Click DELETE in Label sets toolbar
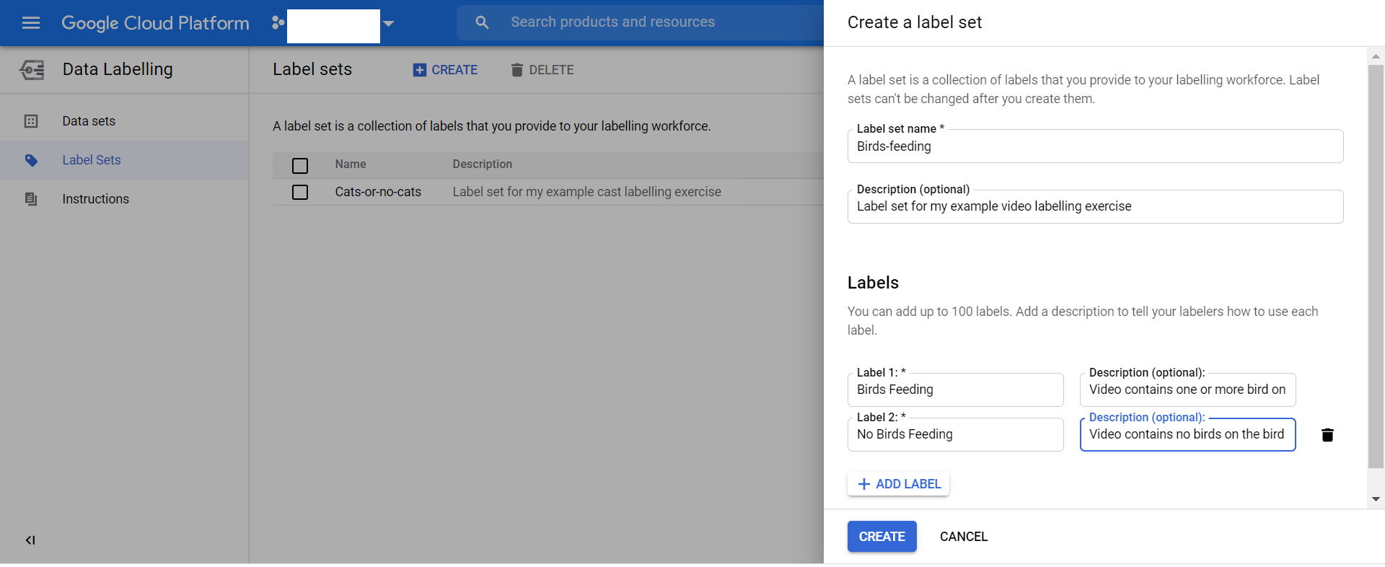Image resolution: width=1385 pixels, height=567 pixels. tap(542, 70)
